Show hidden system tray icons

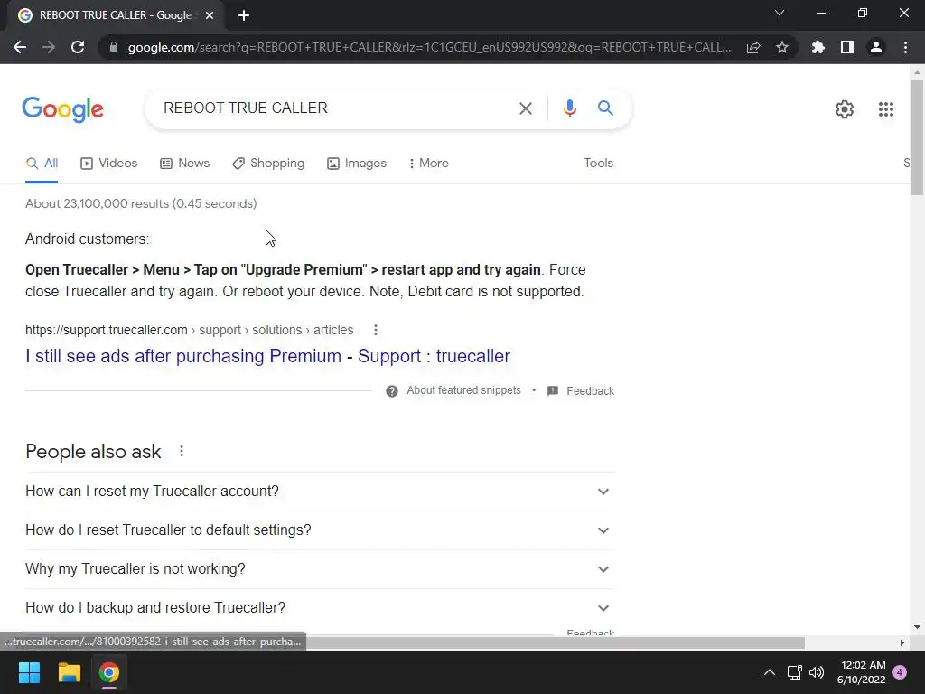pos(770,672)
